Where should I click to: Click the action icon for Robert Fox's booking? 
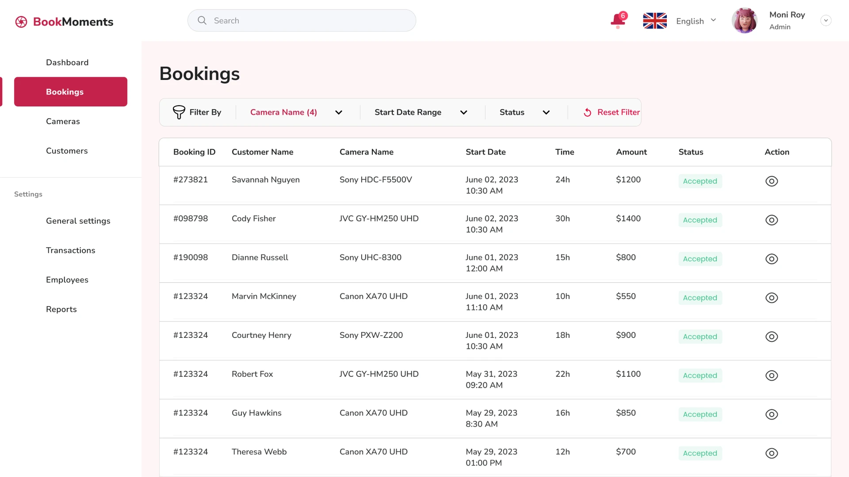pyautogui.click(x=771, y=375)
